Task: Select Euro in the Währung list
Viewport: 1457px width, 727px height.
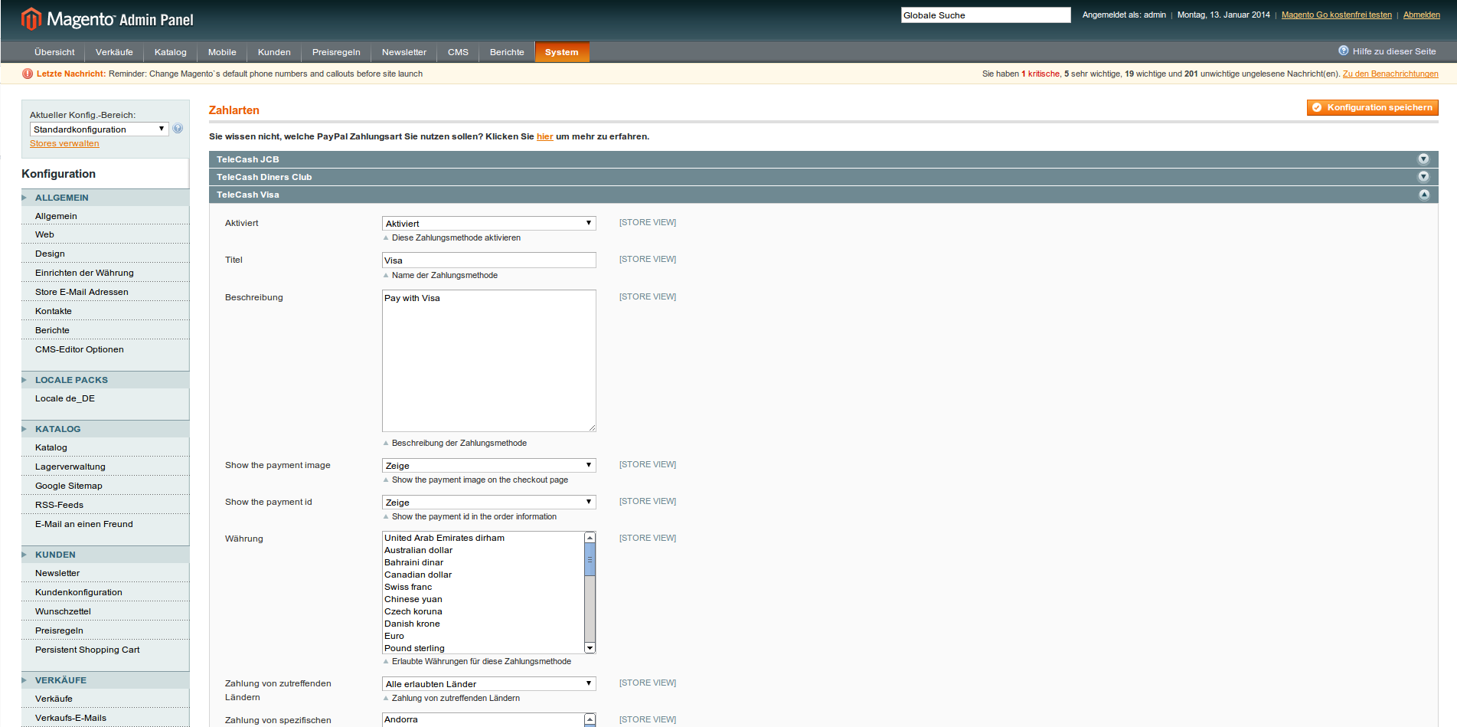Action: point(394,636)
